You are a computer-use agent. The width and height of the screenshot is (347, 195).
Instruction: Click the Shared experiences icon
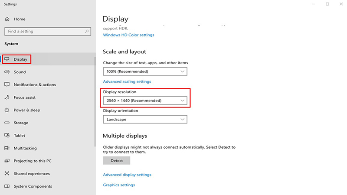click(x=7, y=173)
